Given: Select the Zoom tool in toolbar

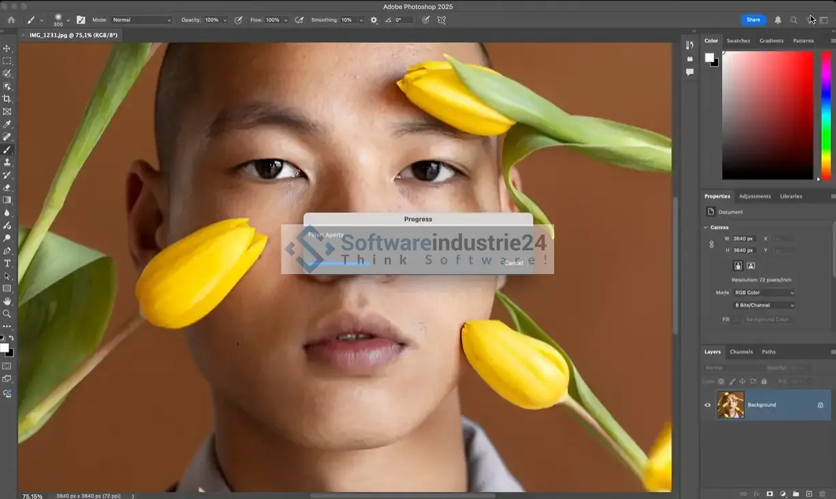Looking at the screenshot, I should [x=8, y=314].
